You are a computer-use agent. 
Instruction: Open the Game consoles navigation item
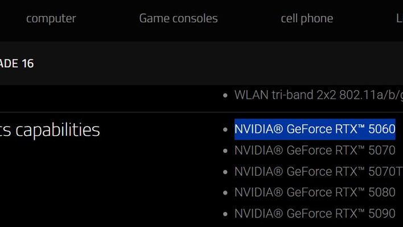coord(178,18)
